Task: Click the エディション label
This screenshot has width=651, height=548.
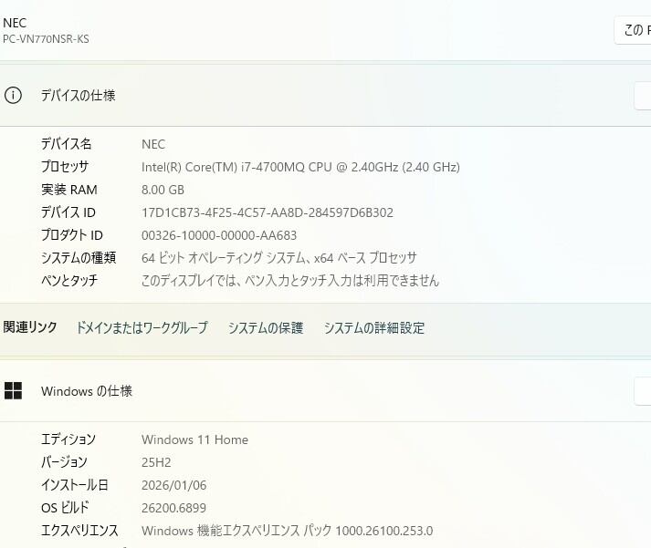Action: tap(68, 439)
